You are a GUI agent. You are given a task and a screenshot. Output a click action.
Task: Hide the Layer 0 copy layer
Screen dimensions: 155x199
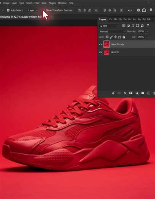click(x=100, y=44)
